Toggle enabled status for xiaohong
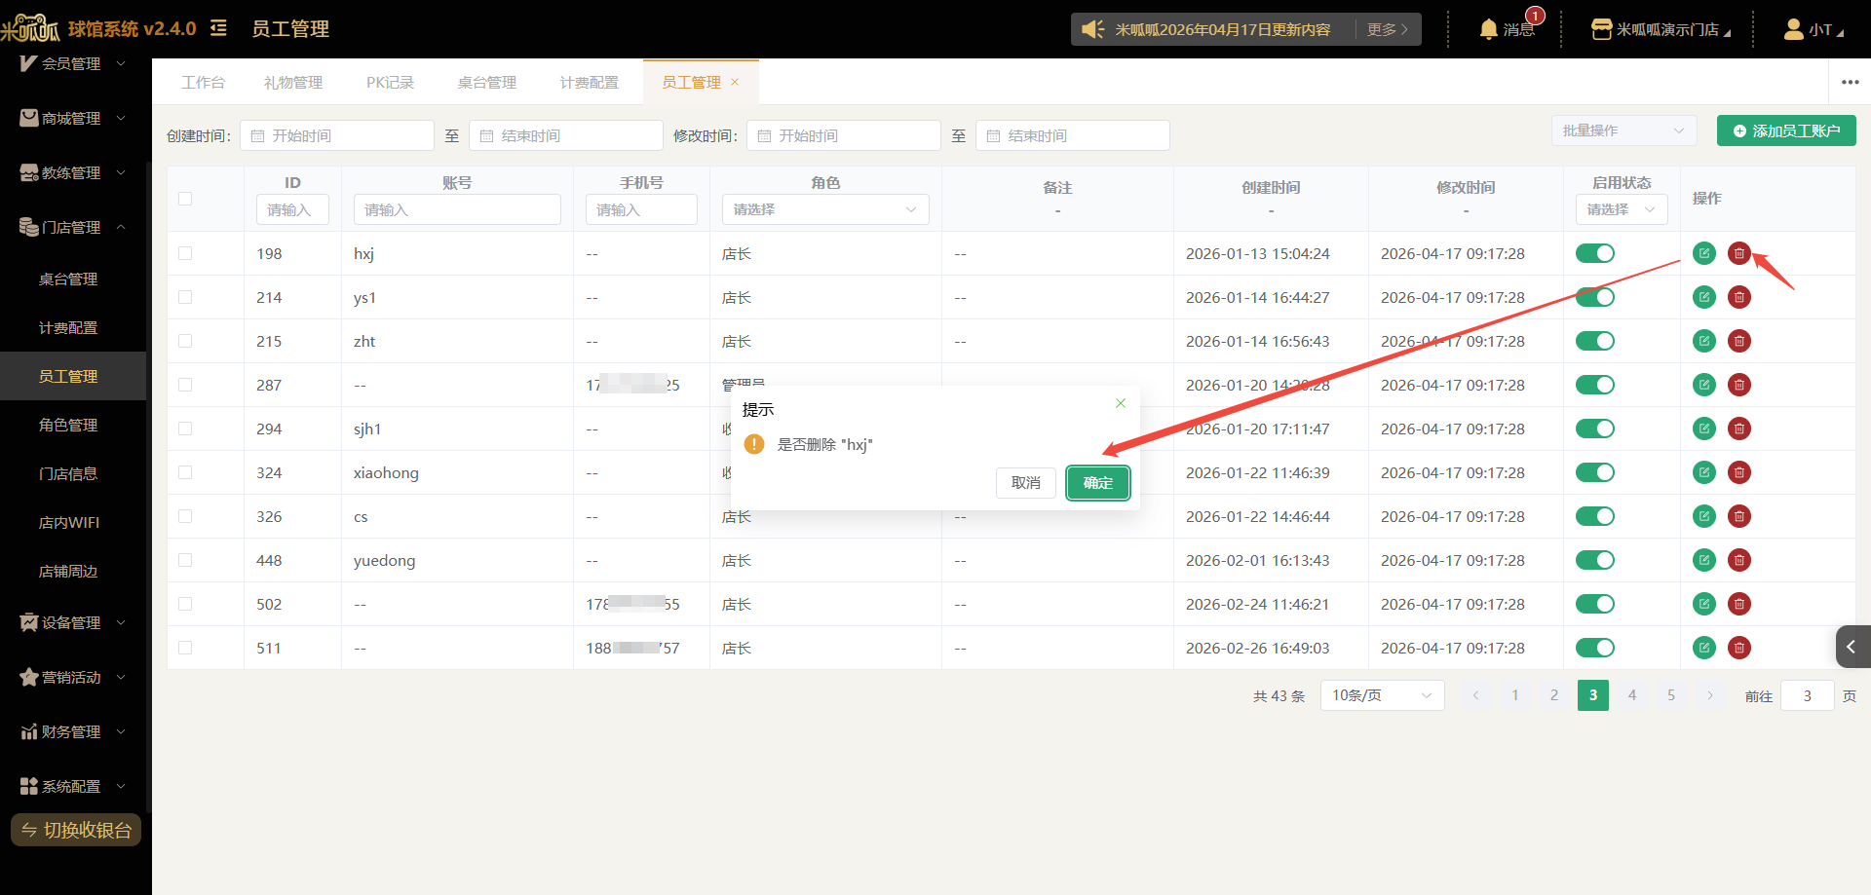Viewport: 1871px width, 895px height. coord(1595,472)
